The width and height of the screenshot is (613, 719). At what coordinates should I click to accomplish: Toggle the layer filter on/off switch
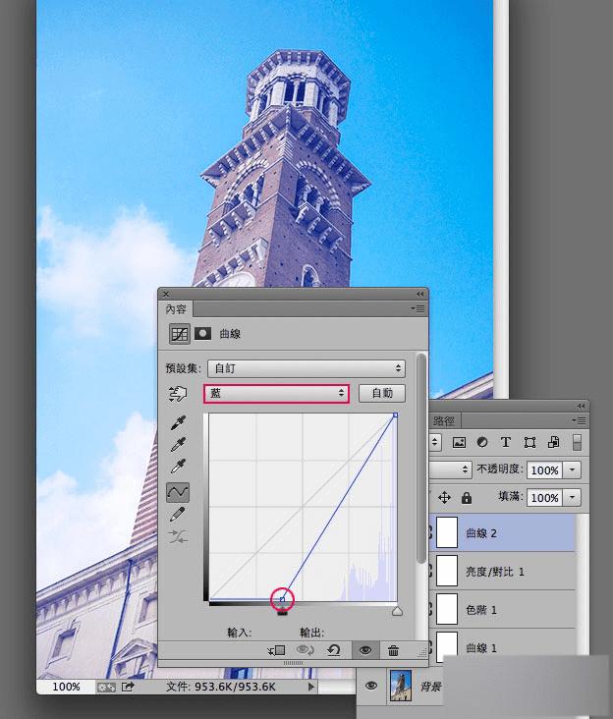coord(577,442)
